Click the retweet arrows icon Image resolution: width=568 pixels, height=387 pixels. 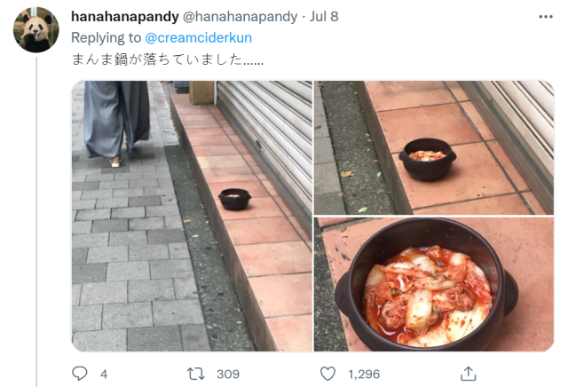196,374
